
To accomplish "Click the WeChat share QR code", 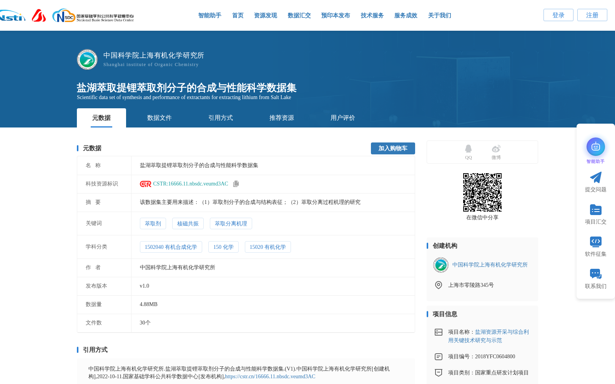I will (x=482, y=192).
